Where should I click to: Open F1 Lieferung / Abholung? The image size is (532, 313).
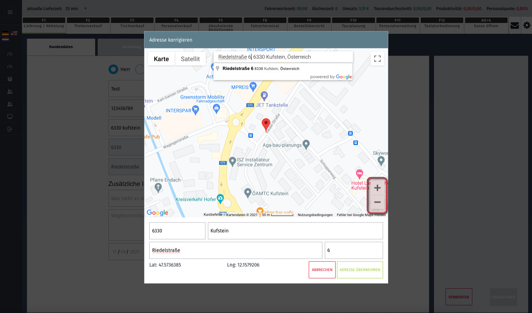44,25
